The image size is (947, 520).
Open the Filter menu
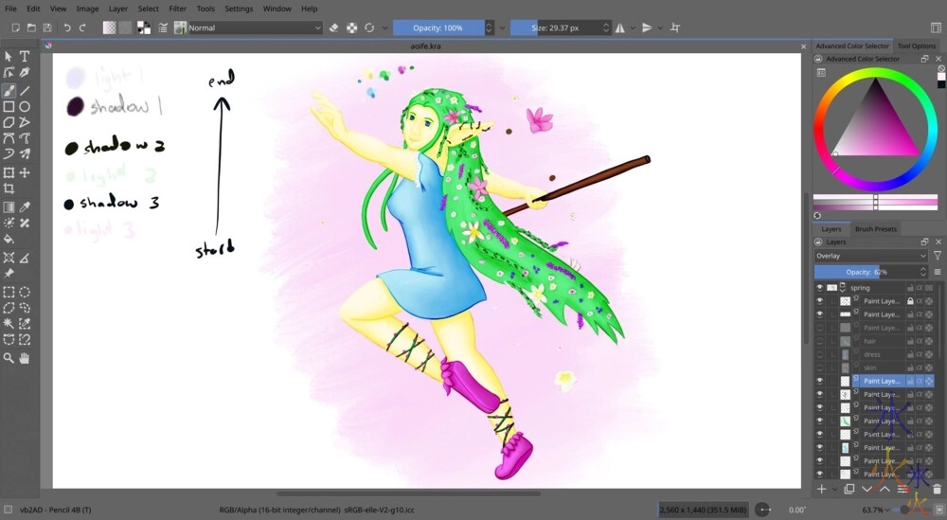coord(177,9)
